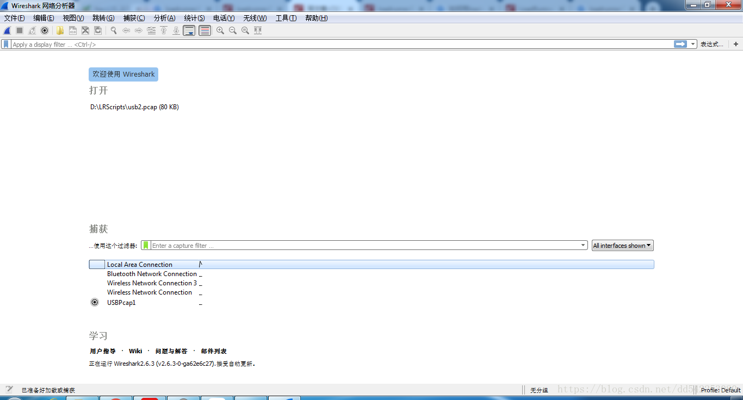Click the go to specified packet icon
Screen dimensions: 743x400
click(x=151, y=30)
